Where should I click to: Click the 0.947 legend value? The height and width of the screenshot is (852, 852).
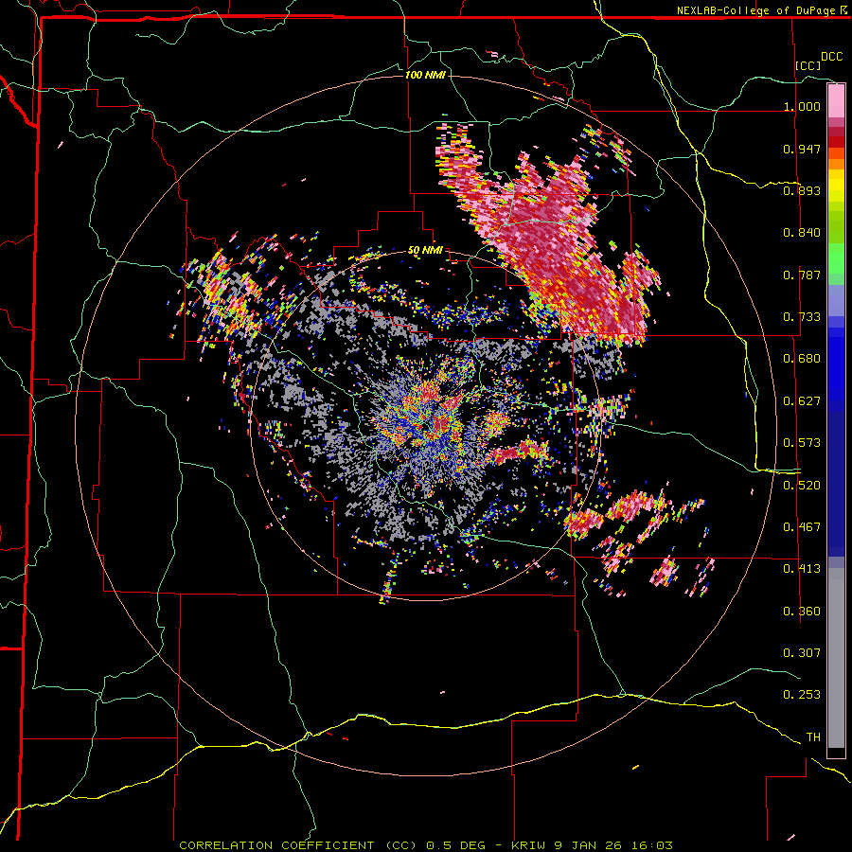[x=802, y=149]
